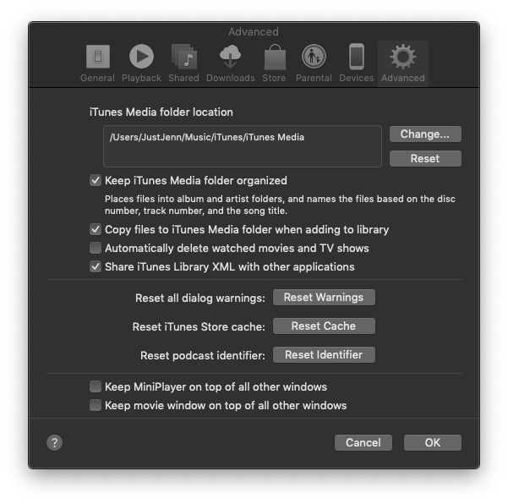
Task: Select the Store shopping bag icon
Action: 275,57
